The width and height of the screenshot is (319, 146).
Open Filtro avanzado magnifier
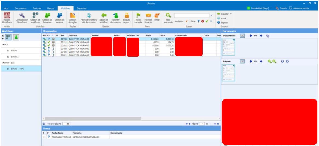[x=168, y=18]
